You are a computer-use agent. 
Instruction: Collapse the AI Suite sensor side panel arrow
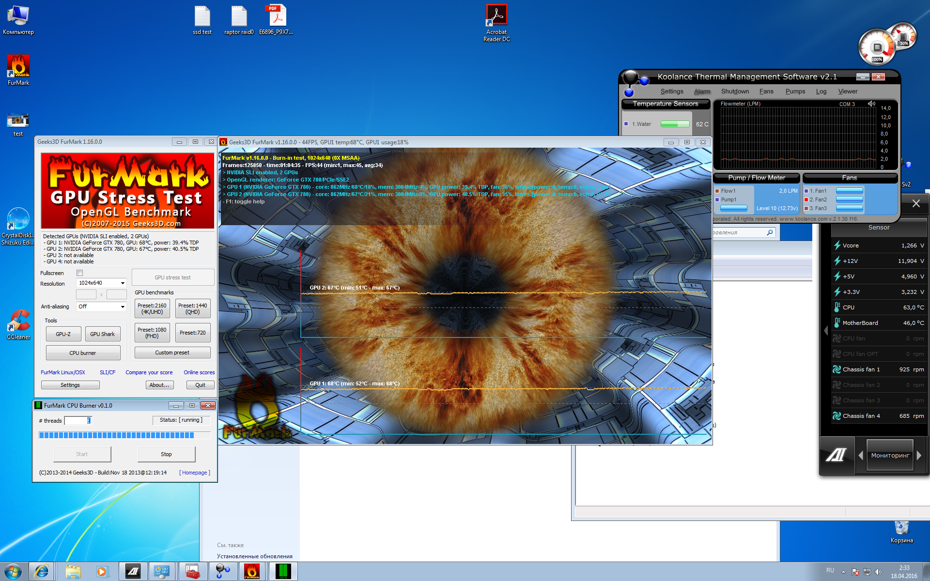point(826,331)
